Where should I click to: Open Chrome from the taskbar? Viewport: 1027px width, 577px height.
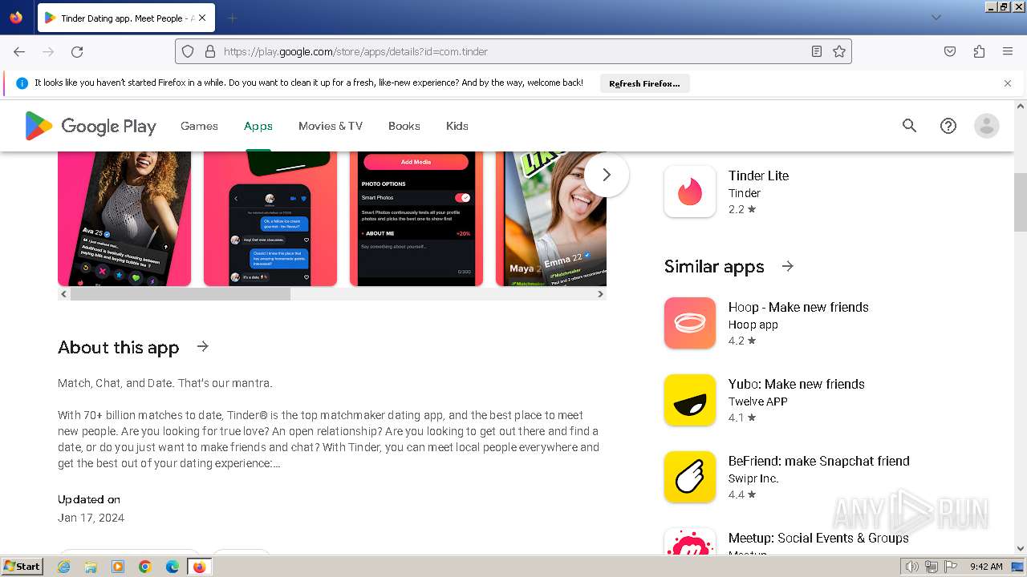(x=145, y=567)
